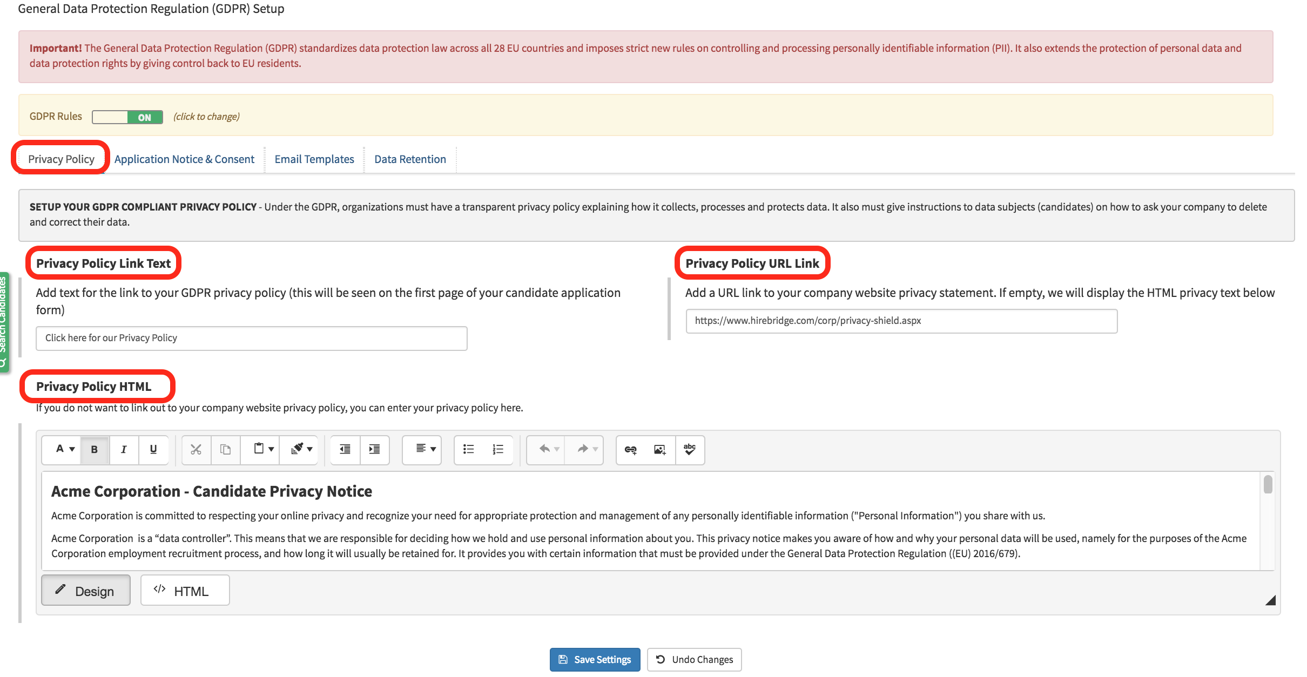Toggle bold formatting in the editor
This screenshot has height=677, width=1307.
pyautogui.click(x=94, y=450)
